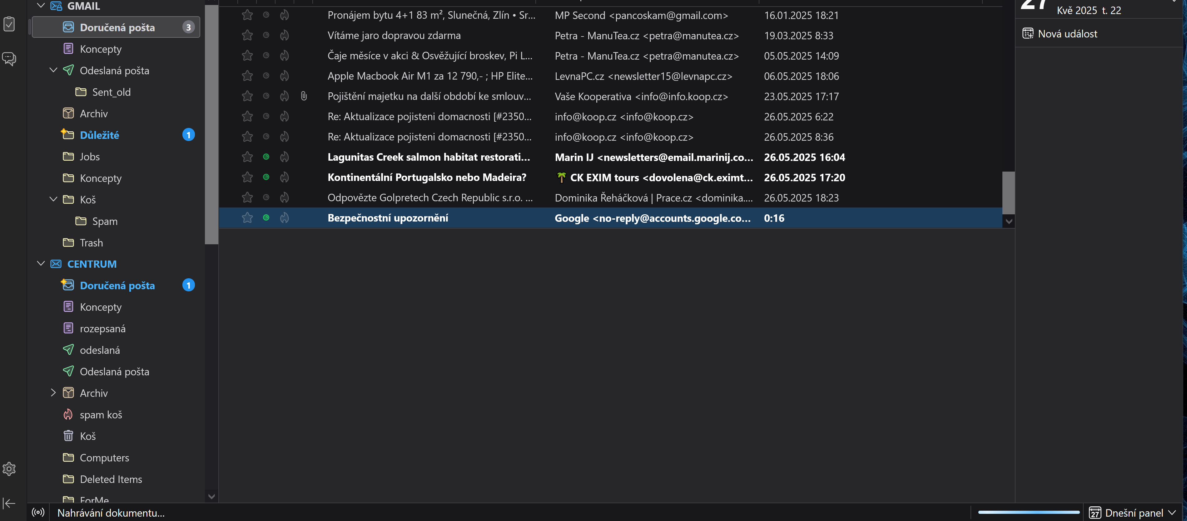The height and width of the screenshot is (521, 1187).
Task: Click spam flame icon on Vítáme jaro row
Action: tap(284, 36)
